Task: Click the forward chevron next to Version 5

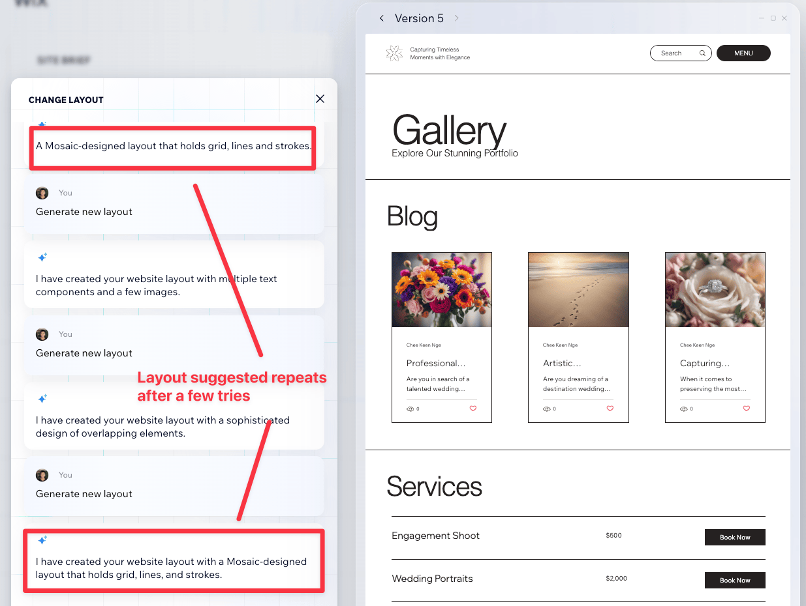Action: coord(456,18)
